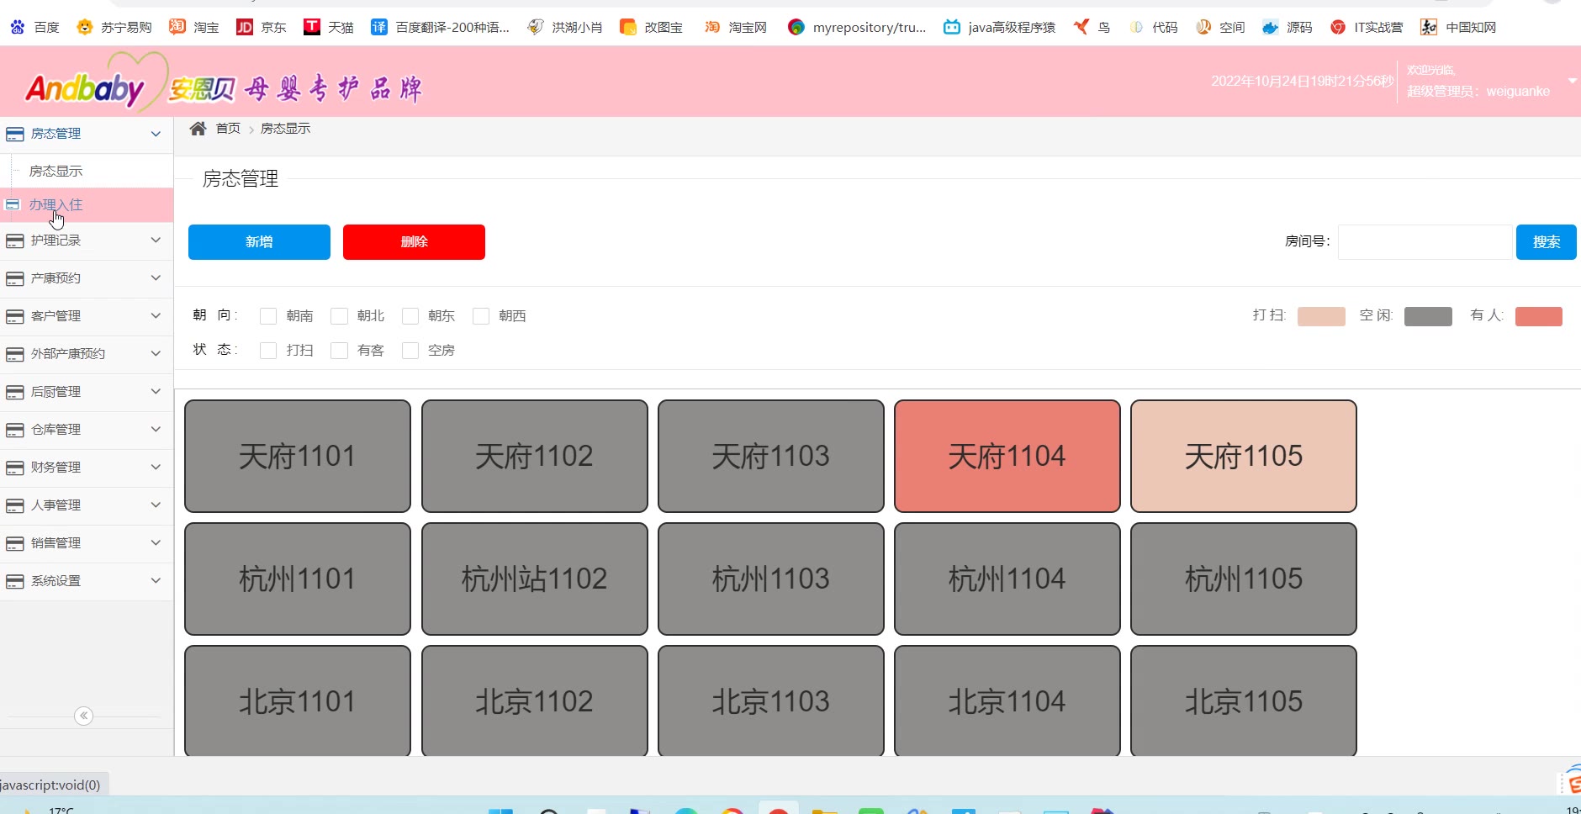The width and height of the screenshot is (1581, 814).
Task: Click the 打扫 legend color swatch
Action: coord(1321,316)
